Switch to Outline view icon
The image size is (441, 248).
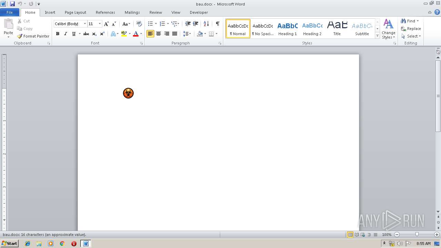[369, 235]
